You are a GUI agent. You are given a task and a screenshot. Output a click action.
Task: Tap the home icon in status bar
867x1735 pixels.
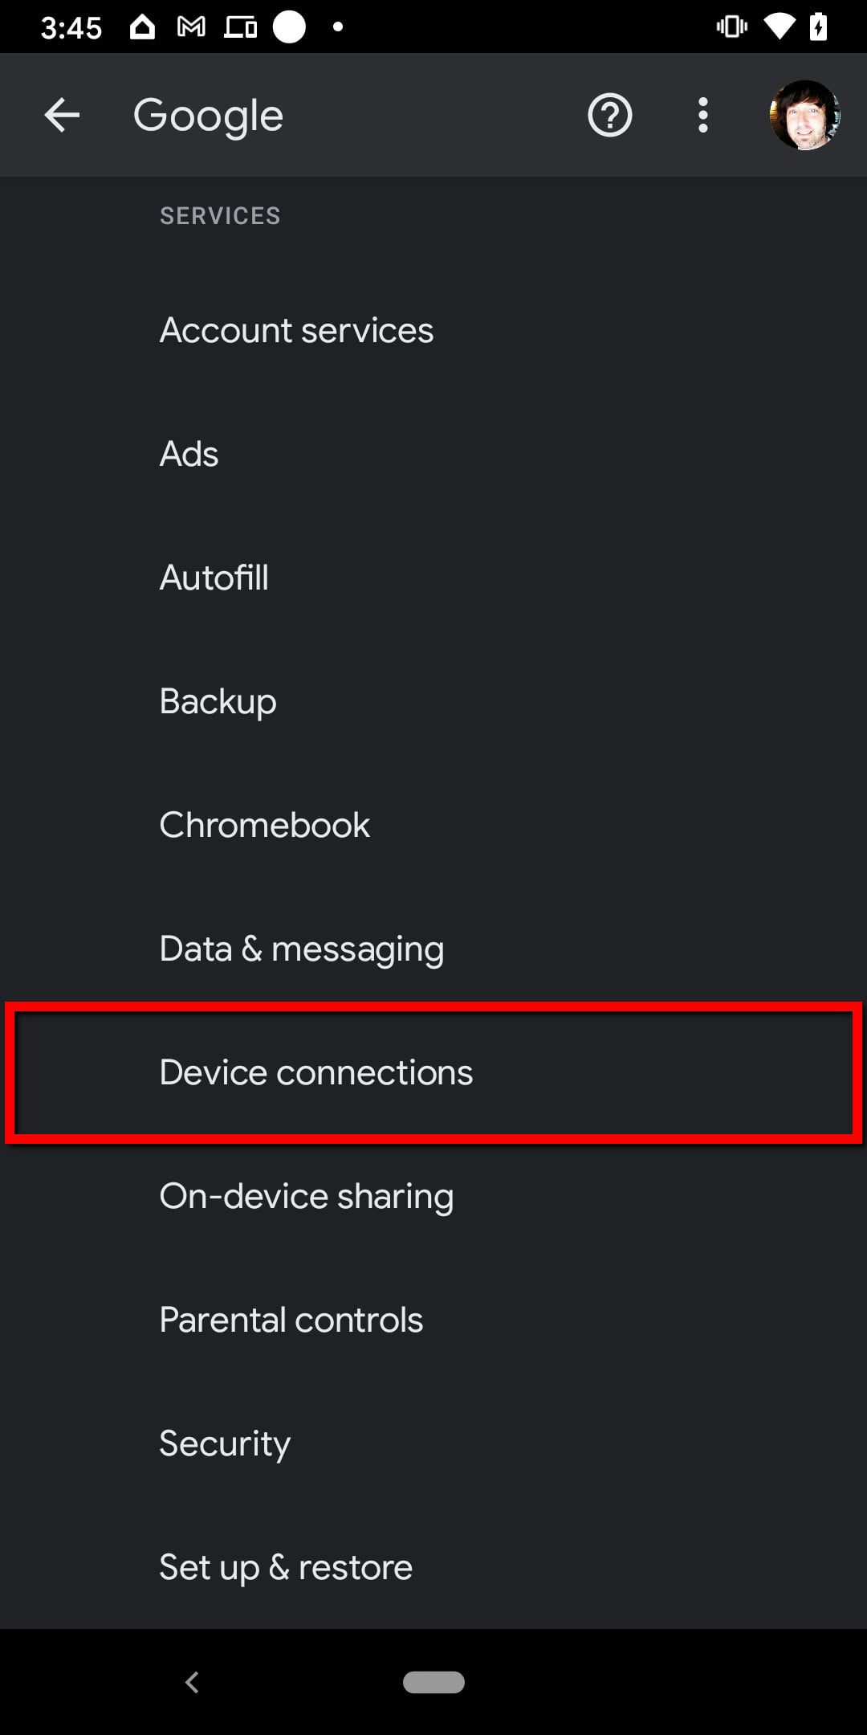pos(142,27)
